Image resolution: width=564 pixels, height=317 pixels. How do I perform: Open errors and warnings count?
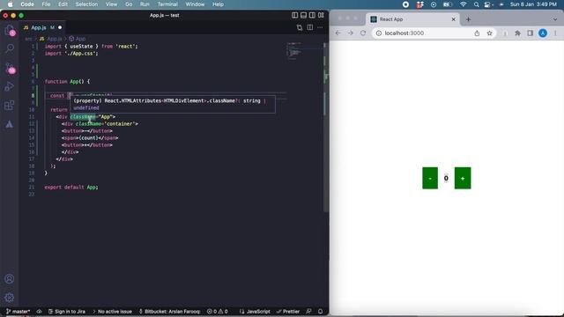pos(218,311)
